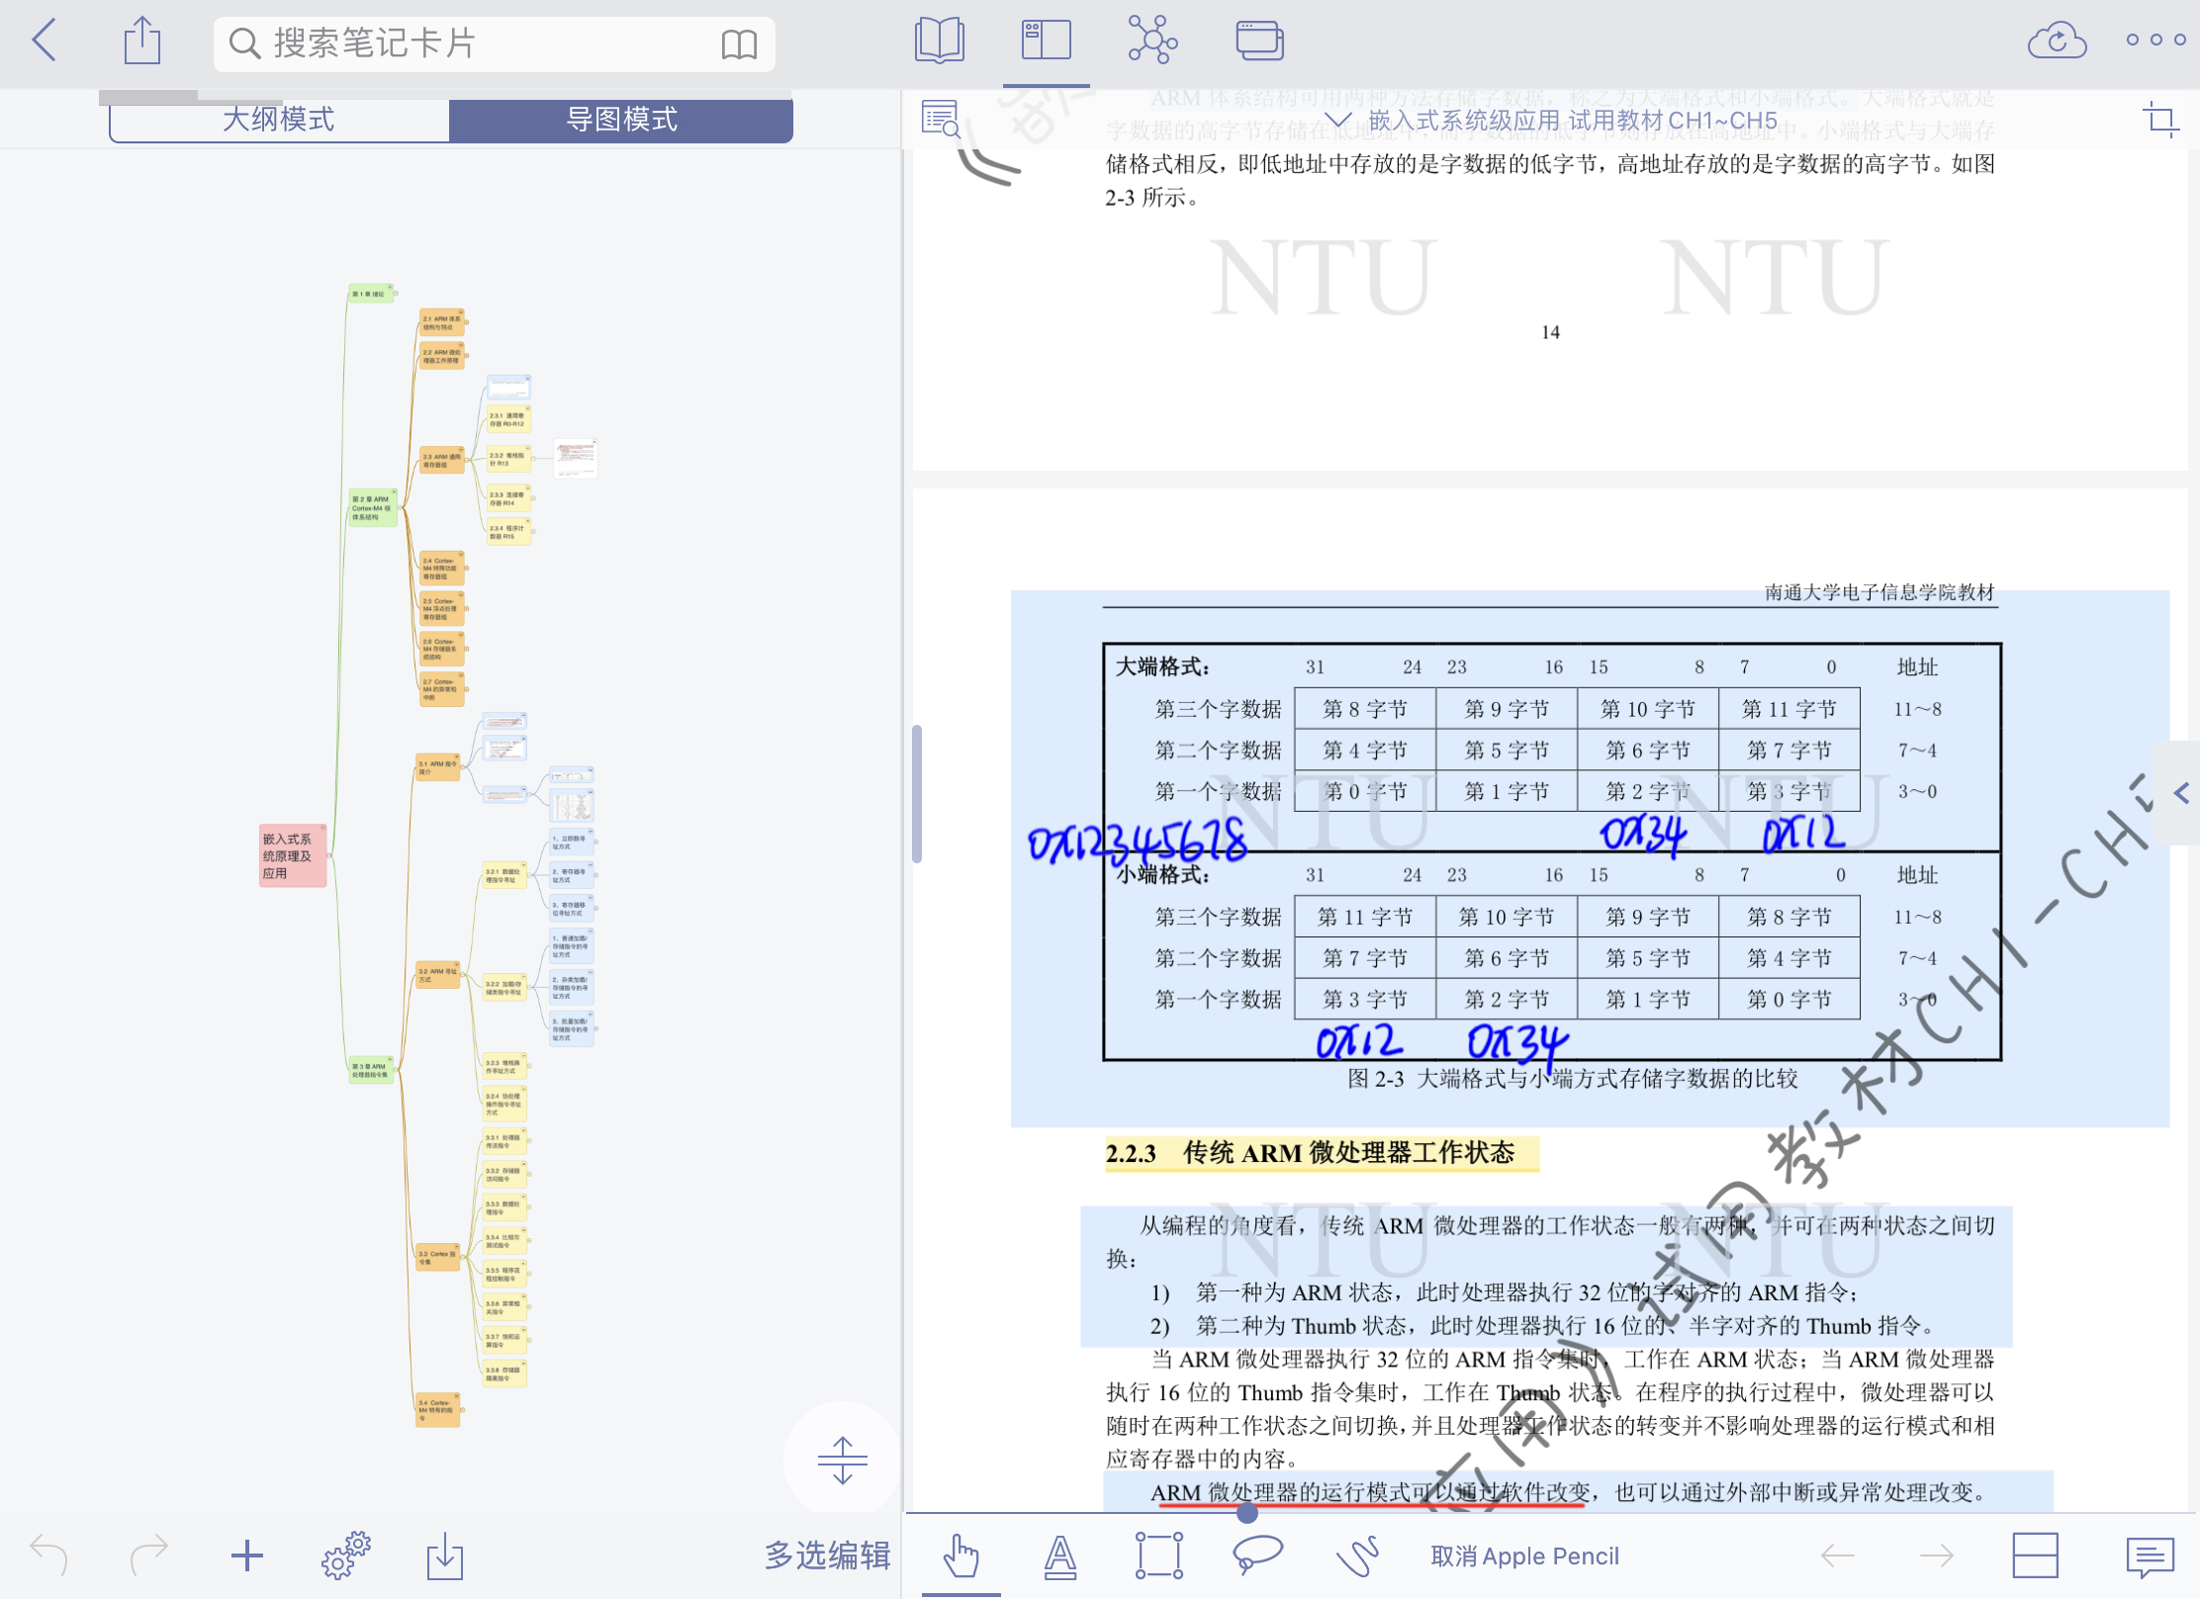Image resolution: width=2200 pixels, height=1599 pixels.
Task: Switch to 大纲模式 outline mode
Action: point(279,120)
